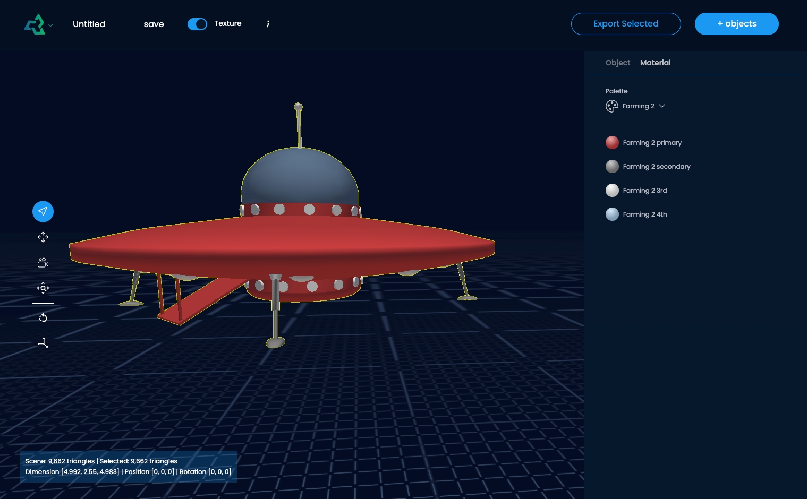
Task: Click the Untitled project name
Action: click(x=89, y=24)
